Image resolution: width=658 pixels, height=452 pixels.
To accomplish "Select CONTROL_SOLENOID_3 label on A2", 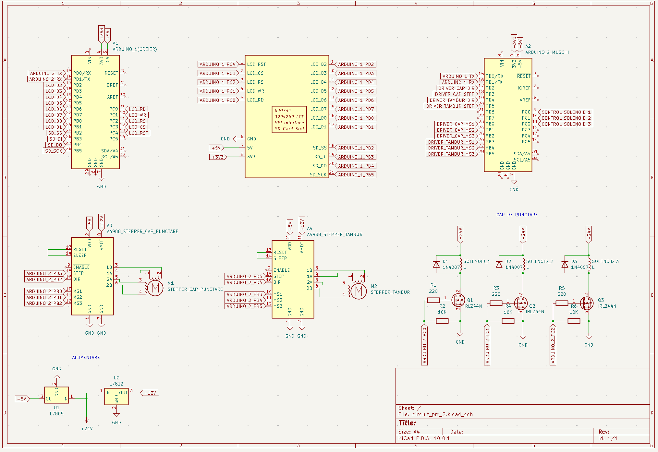I will click(566, 124).
